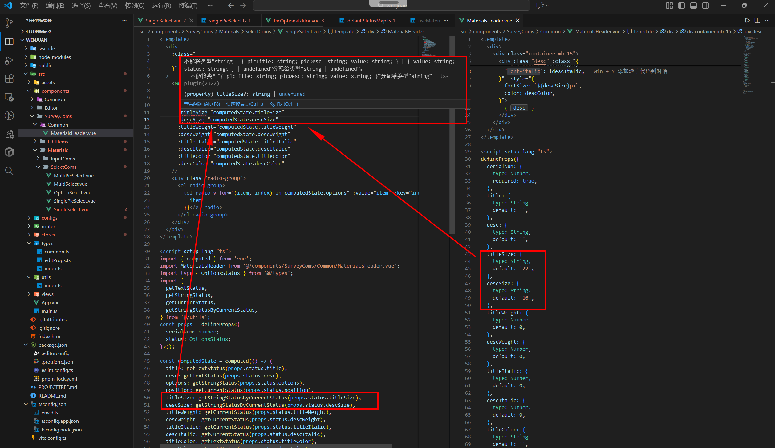Split the right editor pane
Viewport: 775px width, 448px height.
[757, 21]
